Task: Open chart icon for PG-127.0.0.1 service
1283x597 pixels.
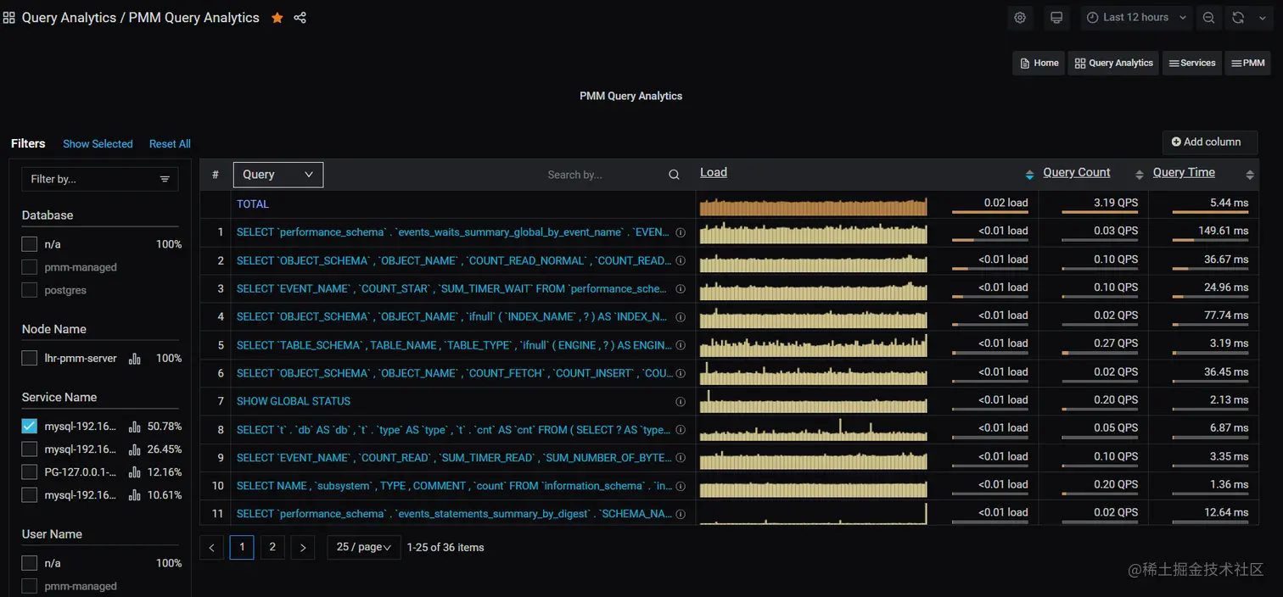Action: click(135, 472)
